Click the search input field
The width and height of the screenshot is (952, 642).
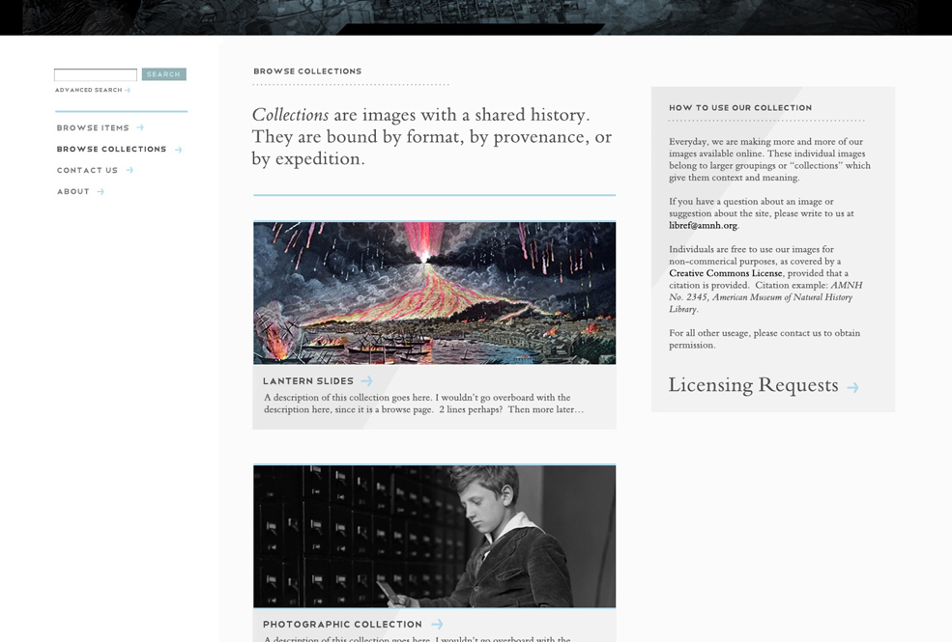96,74
